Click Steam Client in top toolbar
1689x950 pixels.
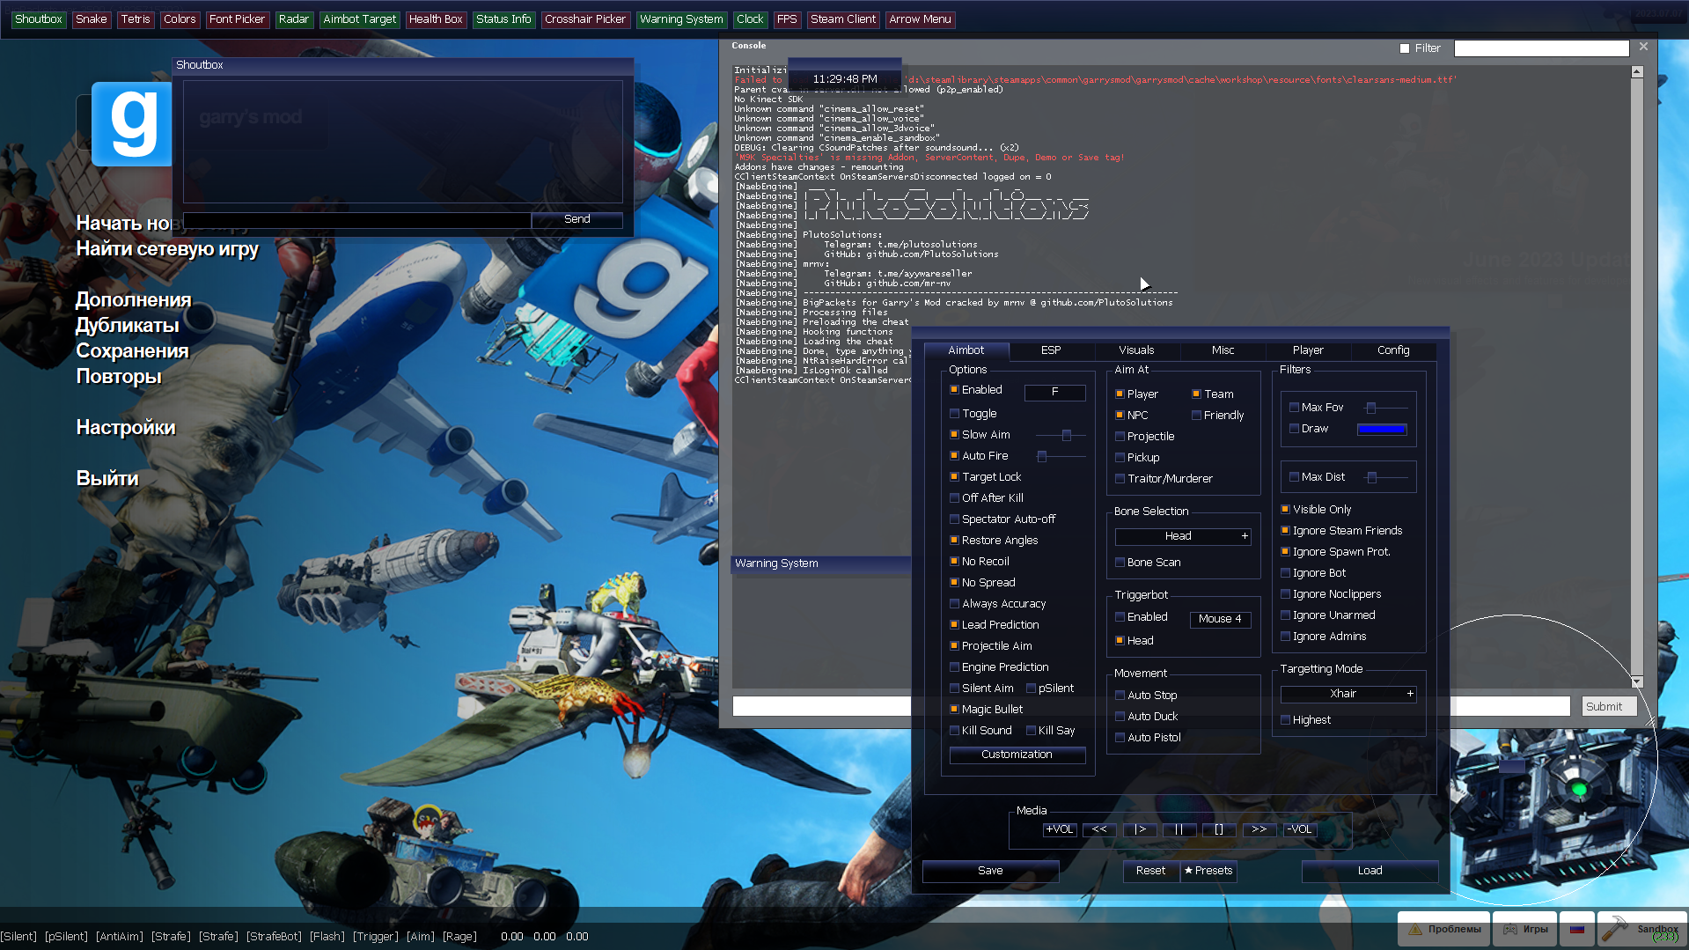(842, 18)
